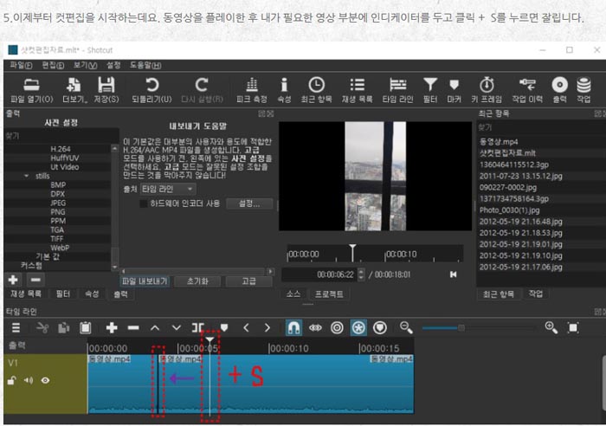Enable 하드웨어 인코더 사용 checkbox
The image size is (606, 426).
pyautogui.click(x=144, y=203)
